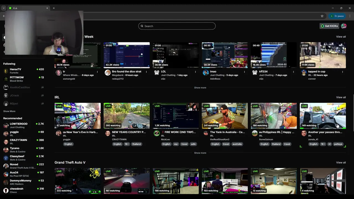Viewport: 354px width, 199px height.
Task: Click offline icon next to AxelitoCastilloo
Action: 42,87
